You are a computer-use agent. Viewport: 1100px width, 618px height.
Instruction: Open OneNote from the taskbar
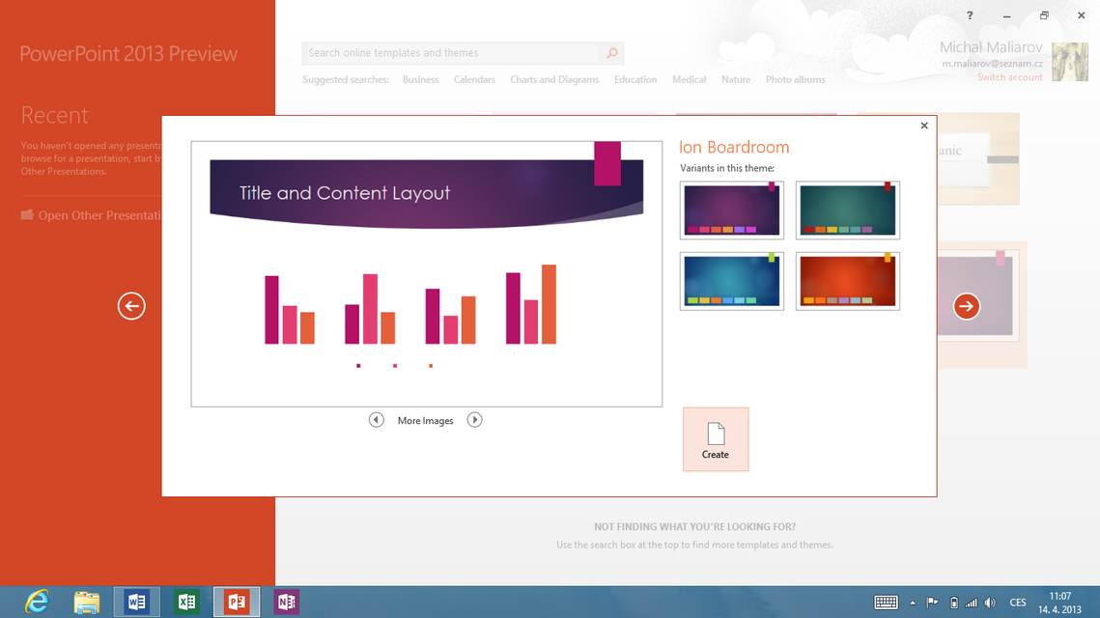pyautogui.click(x=287, y=602)
